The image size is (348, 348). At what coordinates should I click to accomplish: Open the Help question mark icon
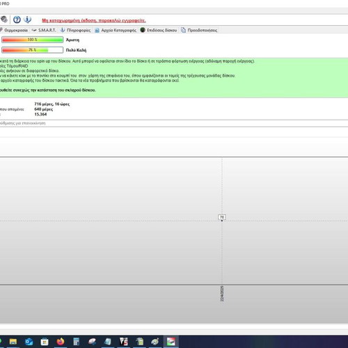pyautogui.click(x=17, y=19)
